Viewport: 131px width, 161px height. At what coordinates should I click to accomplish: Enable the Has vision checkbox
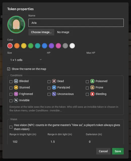click(x=11, y=127)
